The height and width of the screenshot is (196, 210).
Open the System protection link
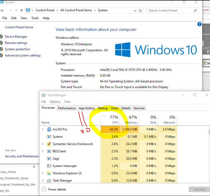pyautogui.click(x=17, y=49)
